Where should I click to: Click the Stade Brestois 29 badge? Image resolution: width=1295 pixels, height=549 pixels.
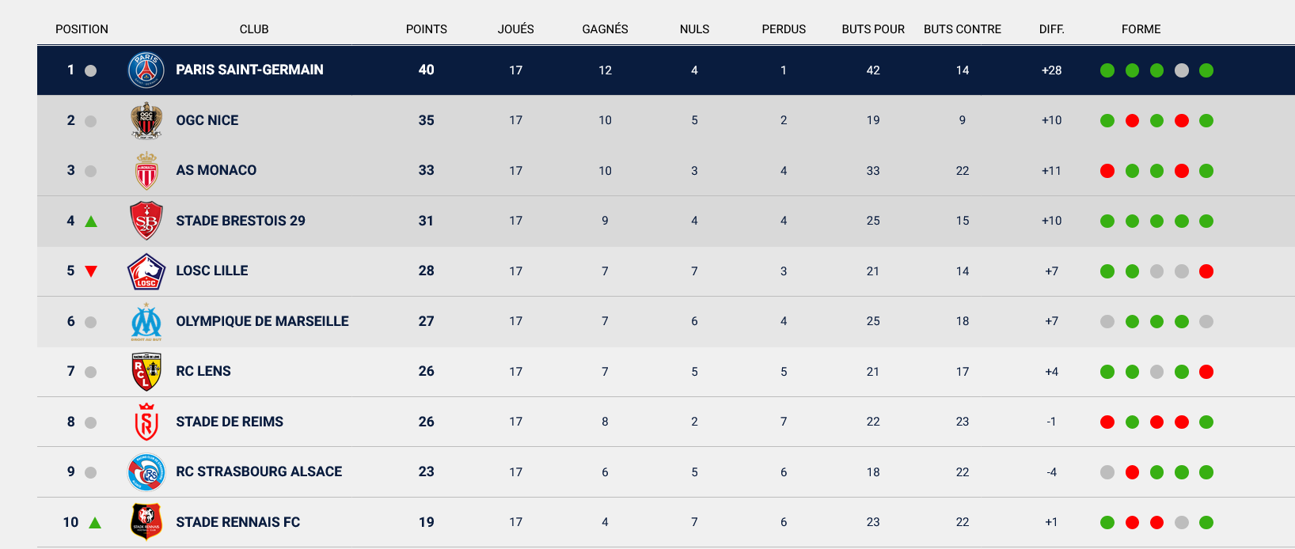coord(146,221)
